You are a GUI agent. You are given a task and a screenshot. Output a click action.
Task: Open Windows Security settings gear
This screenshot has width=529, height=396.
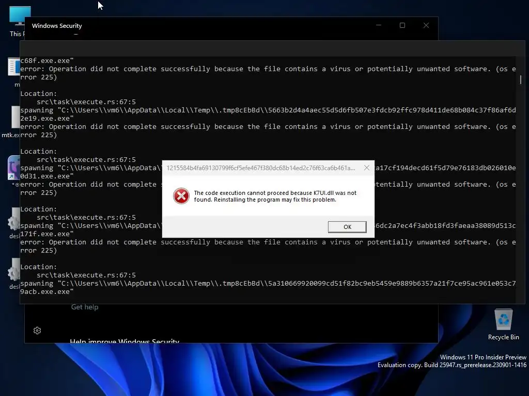pyautogui.click(x=37, y=331)
